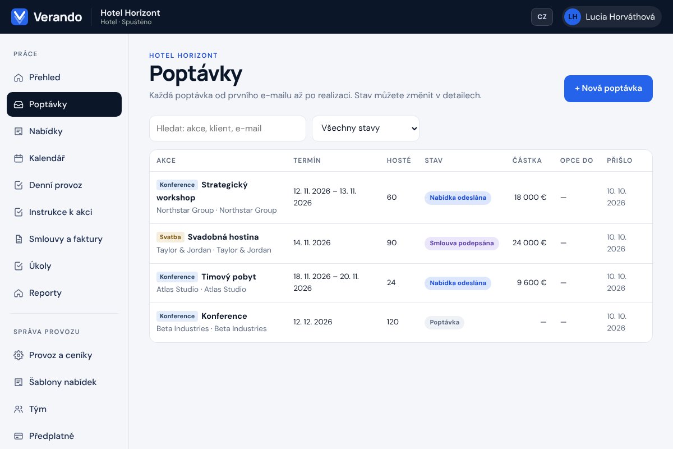673x449 pixels.
Task: Open the Strategický workshop request
Action: pyautogui.click(x=202, y=191)
